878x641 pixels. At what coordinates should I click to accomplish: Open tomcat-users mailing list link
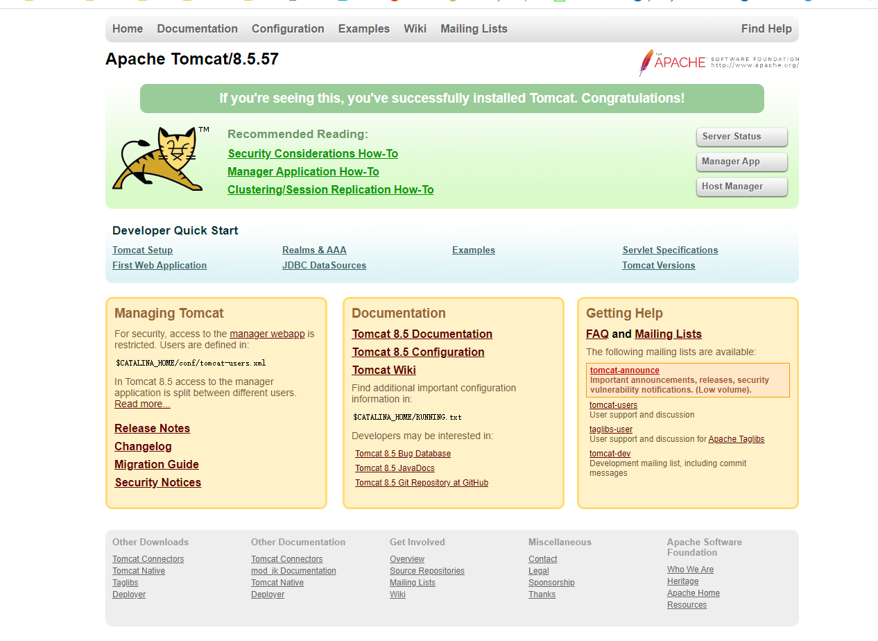[613, 404]
